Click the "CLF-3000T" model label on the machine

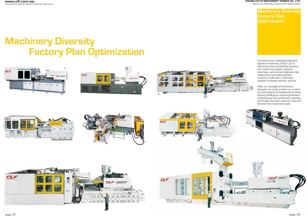pos(278,178)
